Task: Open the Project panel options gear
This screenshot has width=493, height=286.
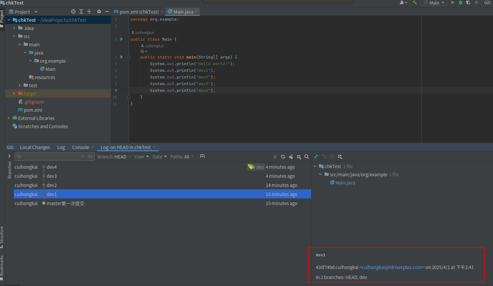Action: click(99, 12)
